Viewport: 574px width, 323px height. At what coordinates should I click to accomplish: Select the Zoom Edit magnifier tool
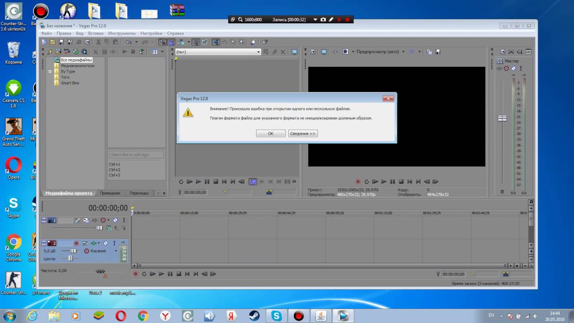click(x=242, y=42)
